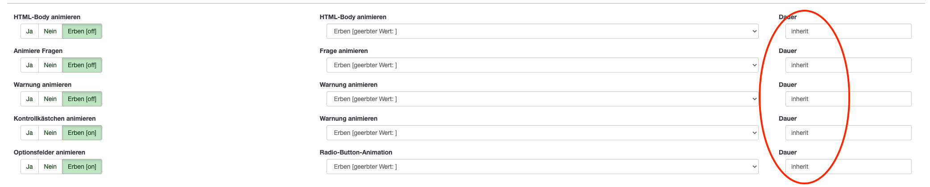This screenshot has height=187, width=930.
Task: Open the second Warnung animieren dropdown list
Action: pyautogui.click(x=542, y=133)
